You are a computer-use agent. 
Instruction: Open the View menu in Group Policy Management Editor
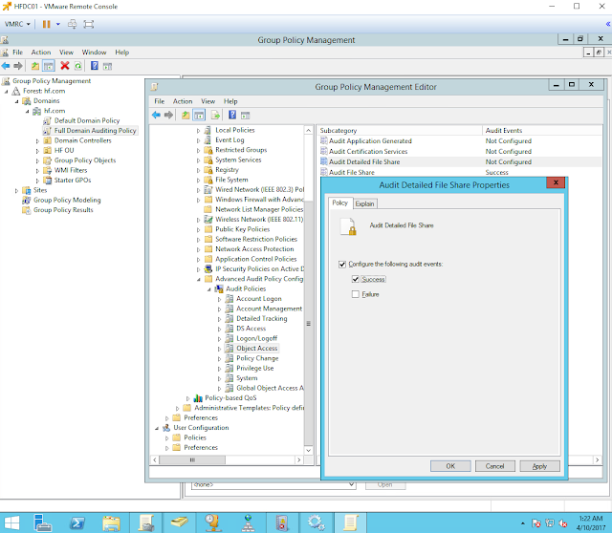coord(208,101)
